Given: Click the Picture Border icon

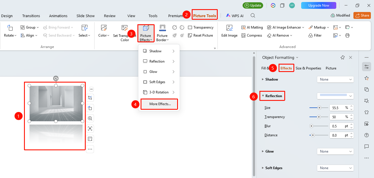Looking at the screenshot, I should point(162,28).
